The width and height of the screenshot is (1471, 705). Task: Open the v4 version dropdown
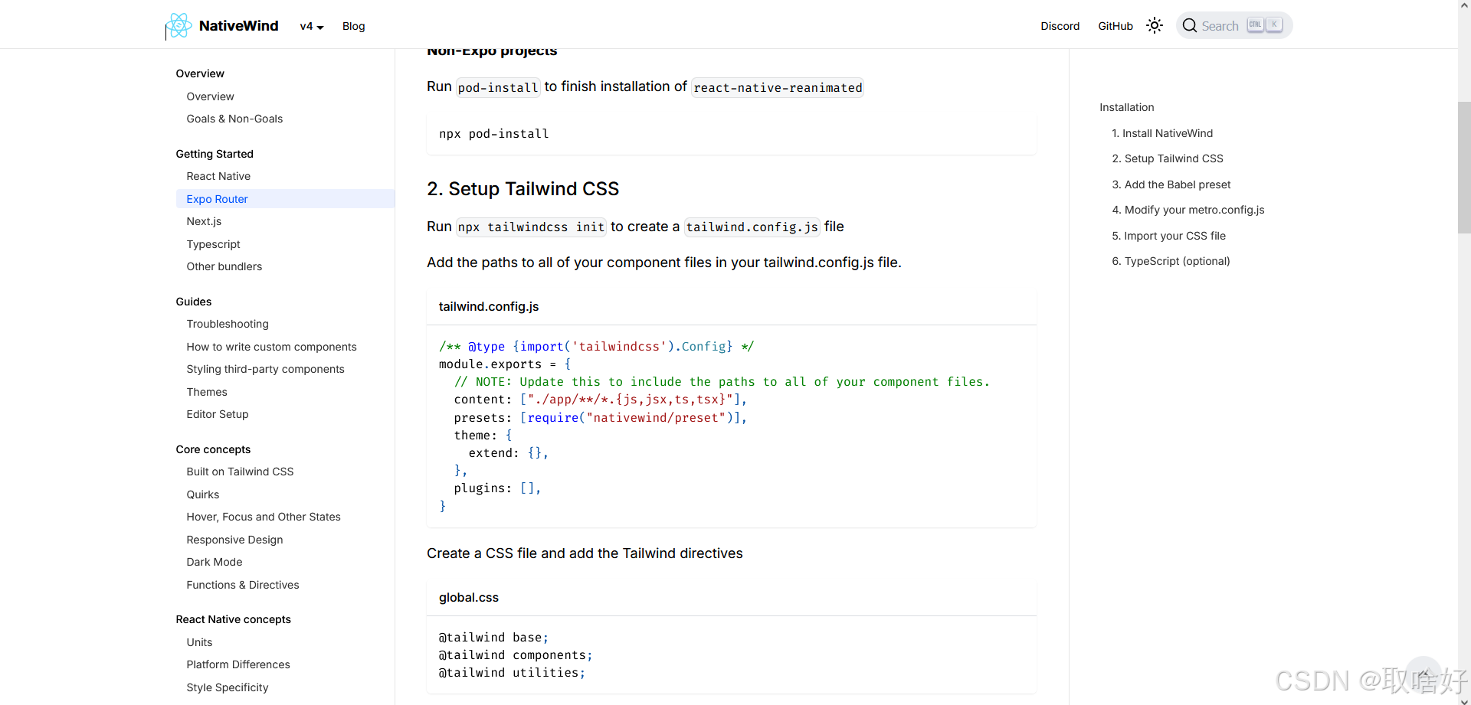312,26
